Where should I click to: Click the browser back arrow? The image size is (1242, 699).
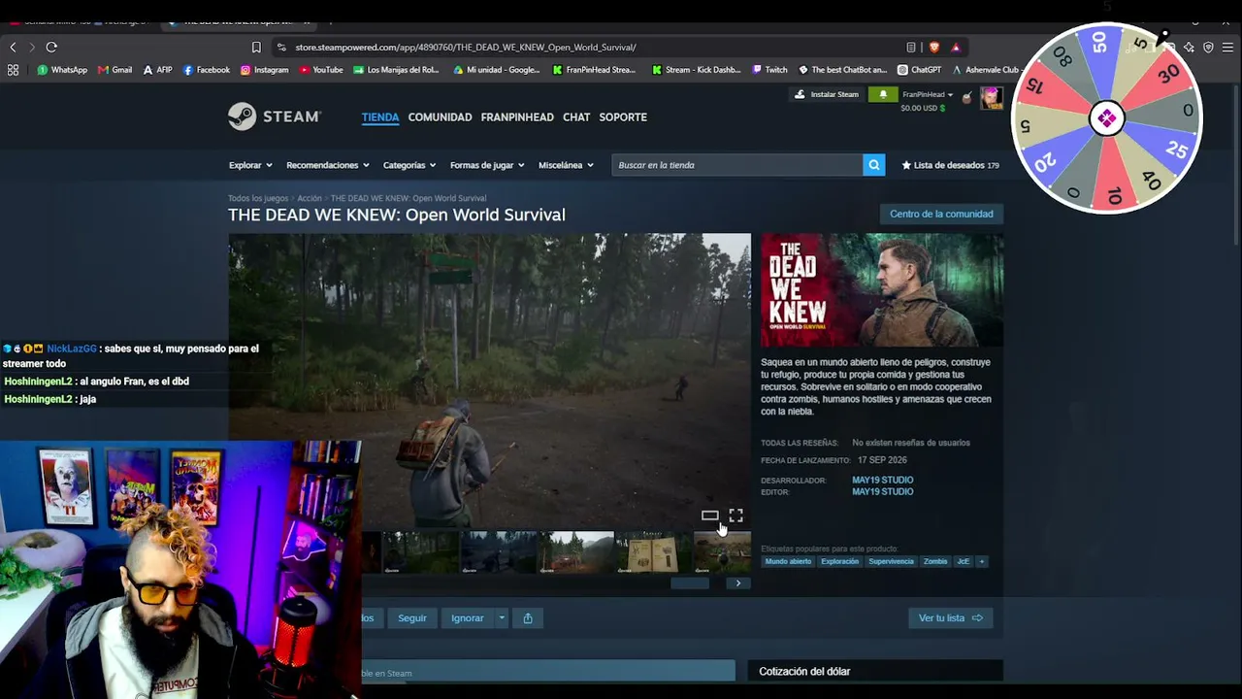coord(13,47)
